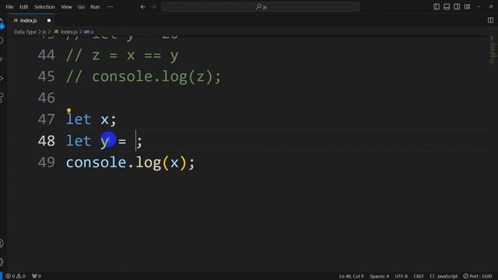The width and height of the screenshot is (498, 280).
Task: Split the editor to the right
Action: pyautogui.click(x=490, y=20)
